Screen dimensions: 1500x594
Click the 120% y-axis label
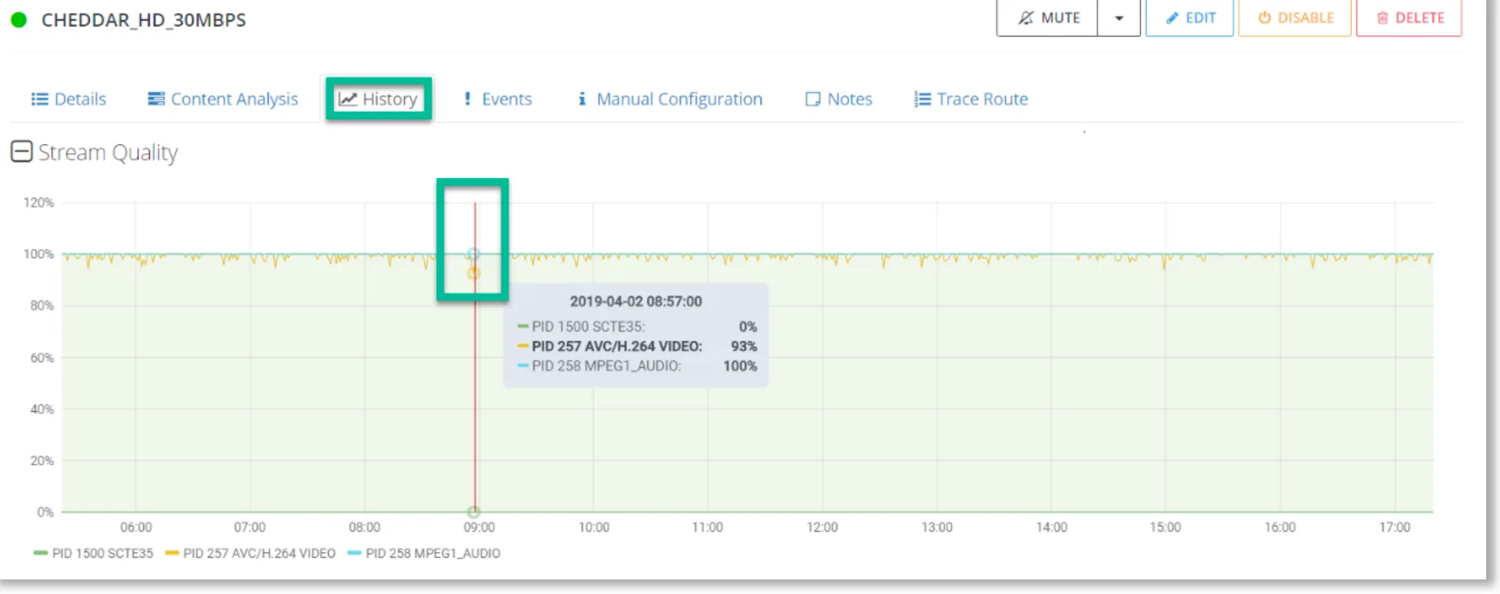(39, 202)
